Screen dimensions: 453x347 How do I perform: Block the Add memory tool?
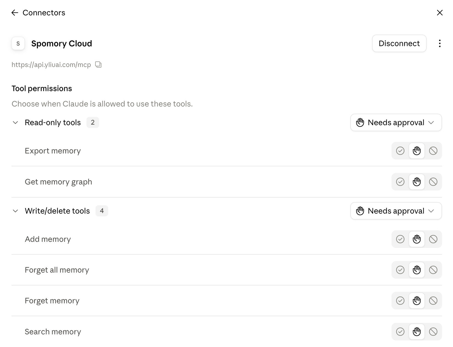pyautogui.click(x=433, y=239)
